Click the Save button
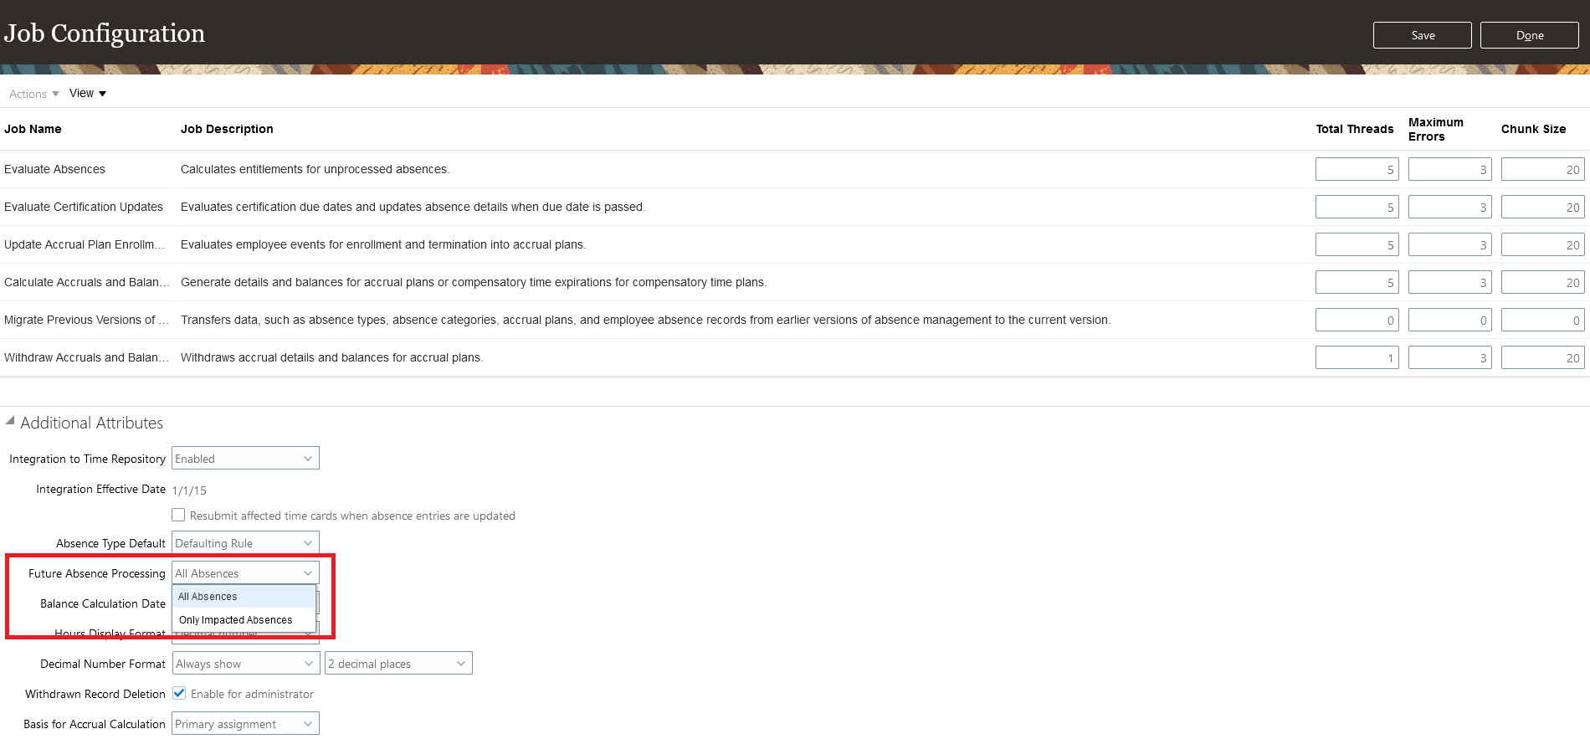 tap(1422, 35)
